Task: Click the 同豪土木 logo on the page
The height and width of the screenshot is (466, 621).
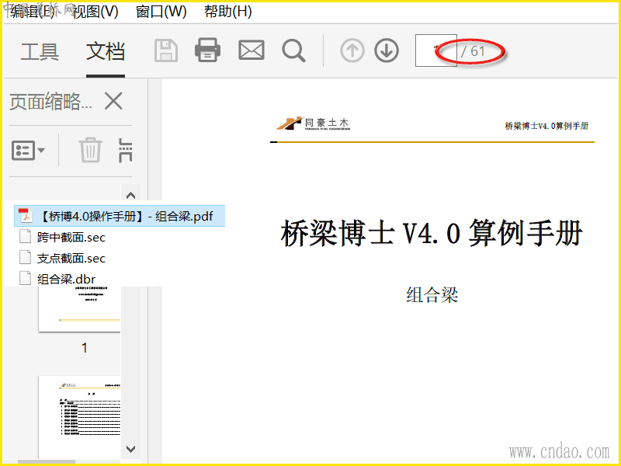Action: click(314, 123)
